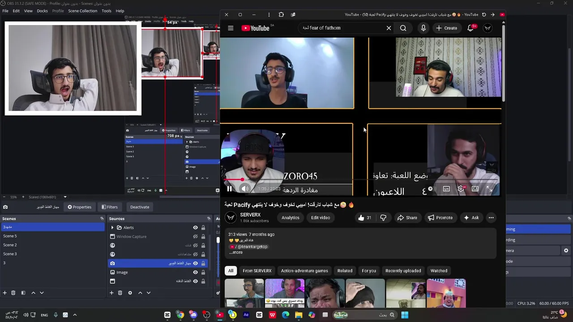Open Windows Start menu
This screenshot has width=573, height=322.
(x=405, y=315)
